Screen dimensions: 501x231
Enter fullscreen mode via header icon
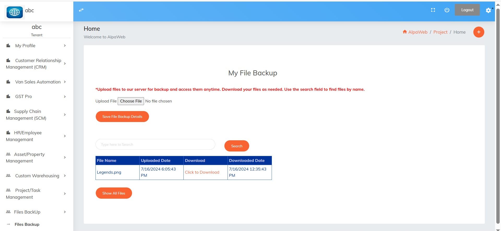[433, 10]
